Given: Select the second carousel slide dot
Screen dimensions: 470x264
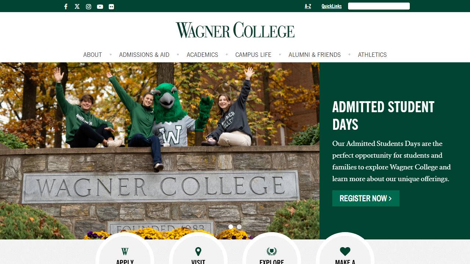Looking at the screenshot, I should [239, 227].
